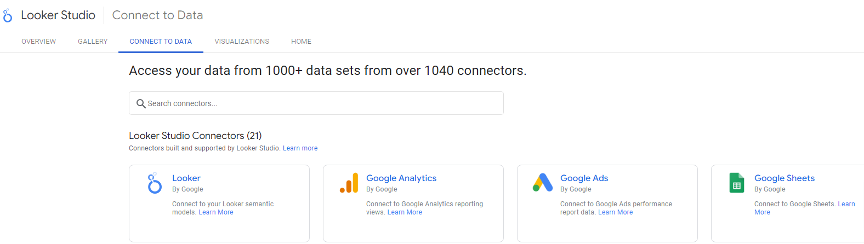Image resolution: width=864 pixels, height=244 pixels.
Task: Click the Looker Studio title text
Action: point(58,15)
